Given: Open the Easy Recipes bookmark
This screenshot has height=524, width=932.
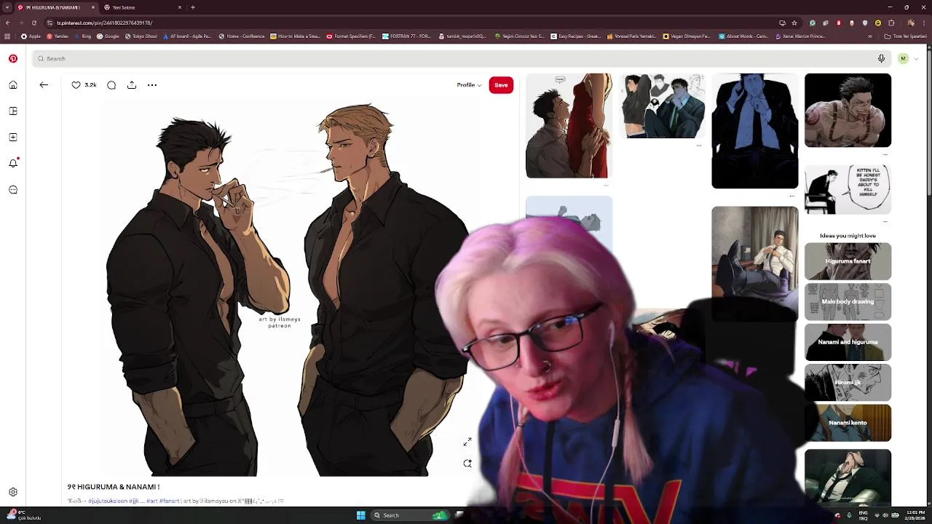Looking at the screenshot, I should pos(576,36).
